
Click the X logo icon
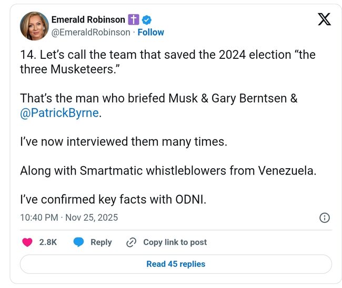pos(324,20)
